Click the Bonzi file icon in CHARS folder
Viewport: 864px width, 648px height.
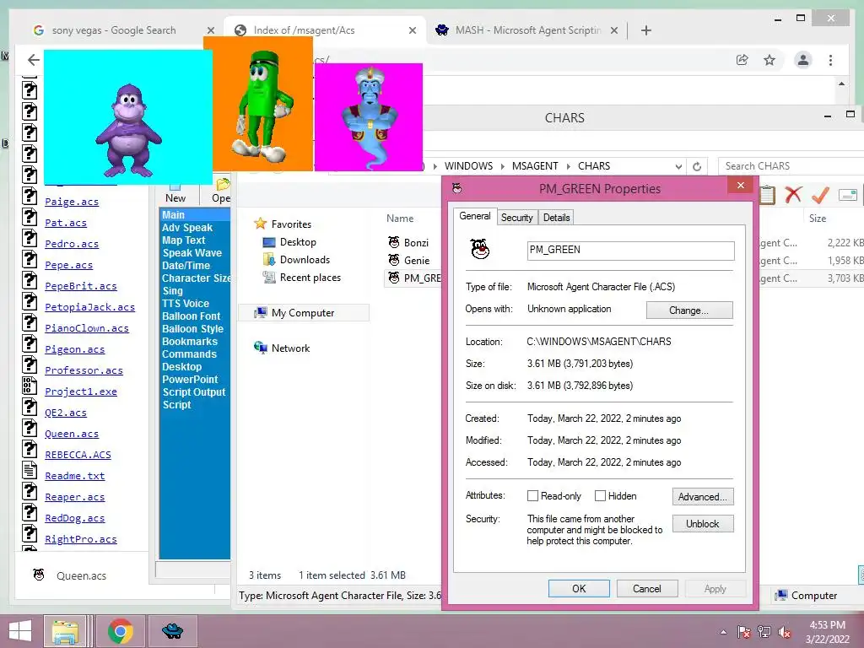pyautogui.click(x=394, y=242)
